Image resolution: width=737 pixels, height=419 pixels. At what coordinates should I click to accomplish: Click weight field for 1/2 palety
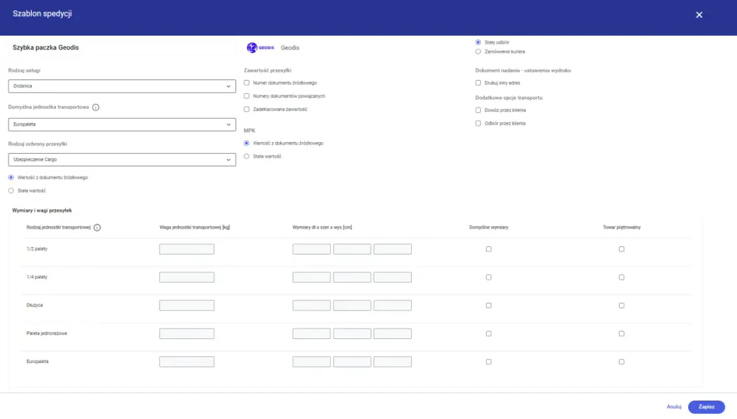click(187, 249)
